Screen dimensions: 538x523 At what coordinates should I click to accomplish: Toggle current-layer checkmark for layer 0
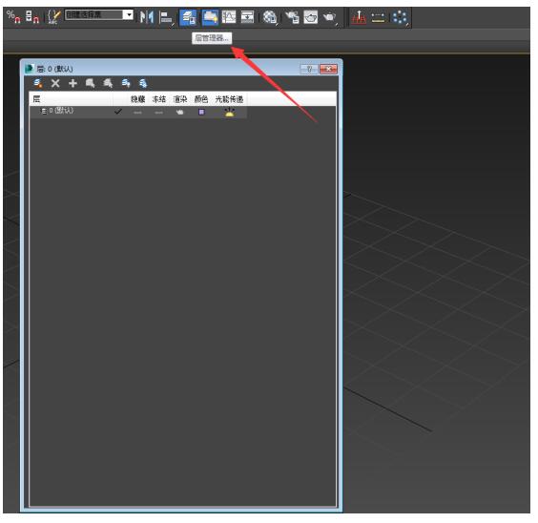click(117, 112)
